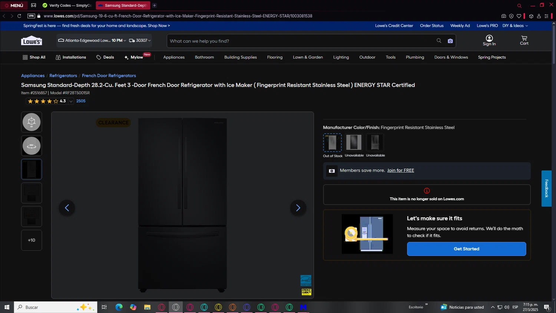Open the Refrigerators breadcrumb link
This screenshot has width=556, height=313.
coord(63,76)
